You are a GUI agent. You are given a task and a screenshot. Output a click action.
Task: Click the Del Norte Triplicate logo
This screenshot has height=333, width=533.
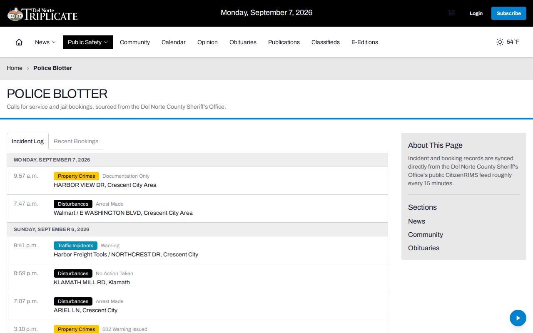tap(42, 13)
